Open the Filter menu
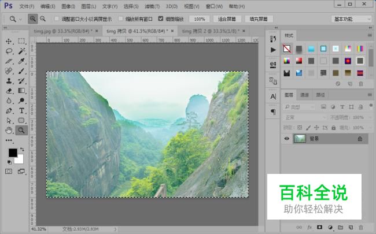Image resolution: width=376 pixels, height=234 pixels. click(152, 6)
